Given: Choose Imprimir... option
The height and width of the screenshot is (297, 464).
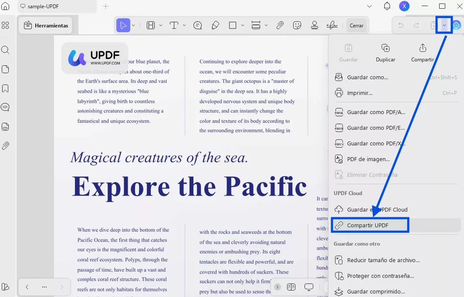Looking at the screenshot, I should coord(396,93).
